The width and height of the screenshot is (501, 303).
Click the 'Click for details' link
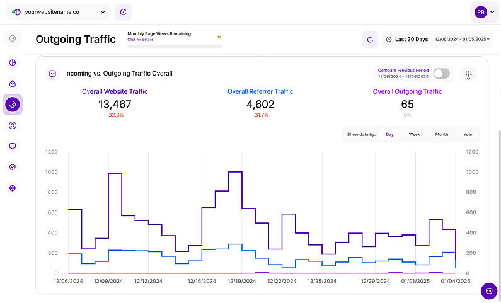pos(141,40)
